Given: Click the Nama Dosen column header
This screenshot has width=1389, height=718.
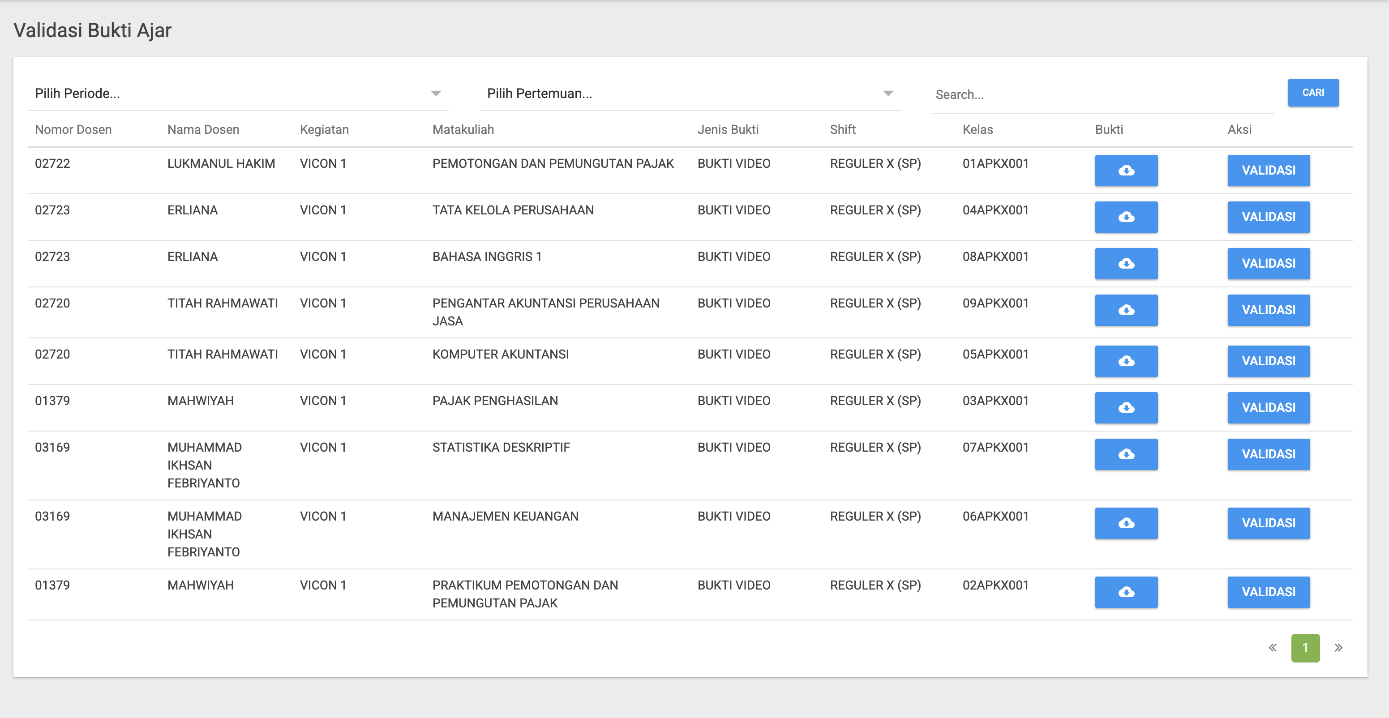Looking at the screenshot, I should (203, 129).
